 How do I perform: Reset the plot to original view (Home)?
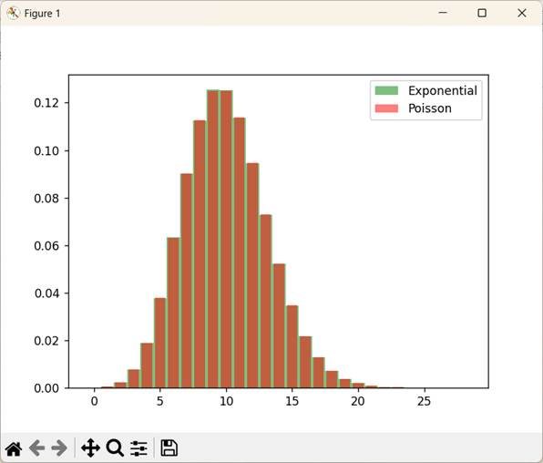(14, 448)
